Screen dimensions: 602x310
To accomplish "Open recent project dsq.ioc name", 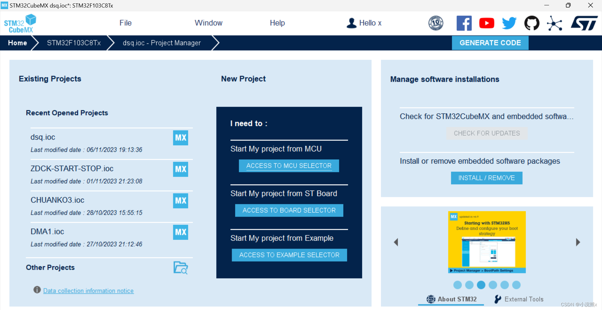I will pos(43,137).
